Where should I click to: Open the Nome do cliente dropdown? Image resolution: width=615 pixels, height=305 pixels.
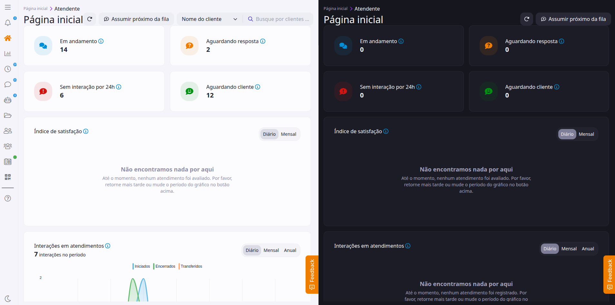pos(209,19)
